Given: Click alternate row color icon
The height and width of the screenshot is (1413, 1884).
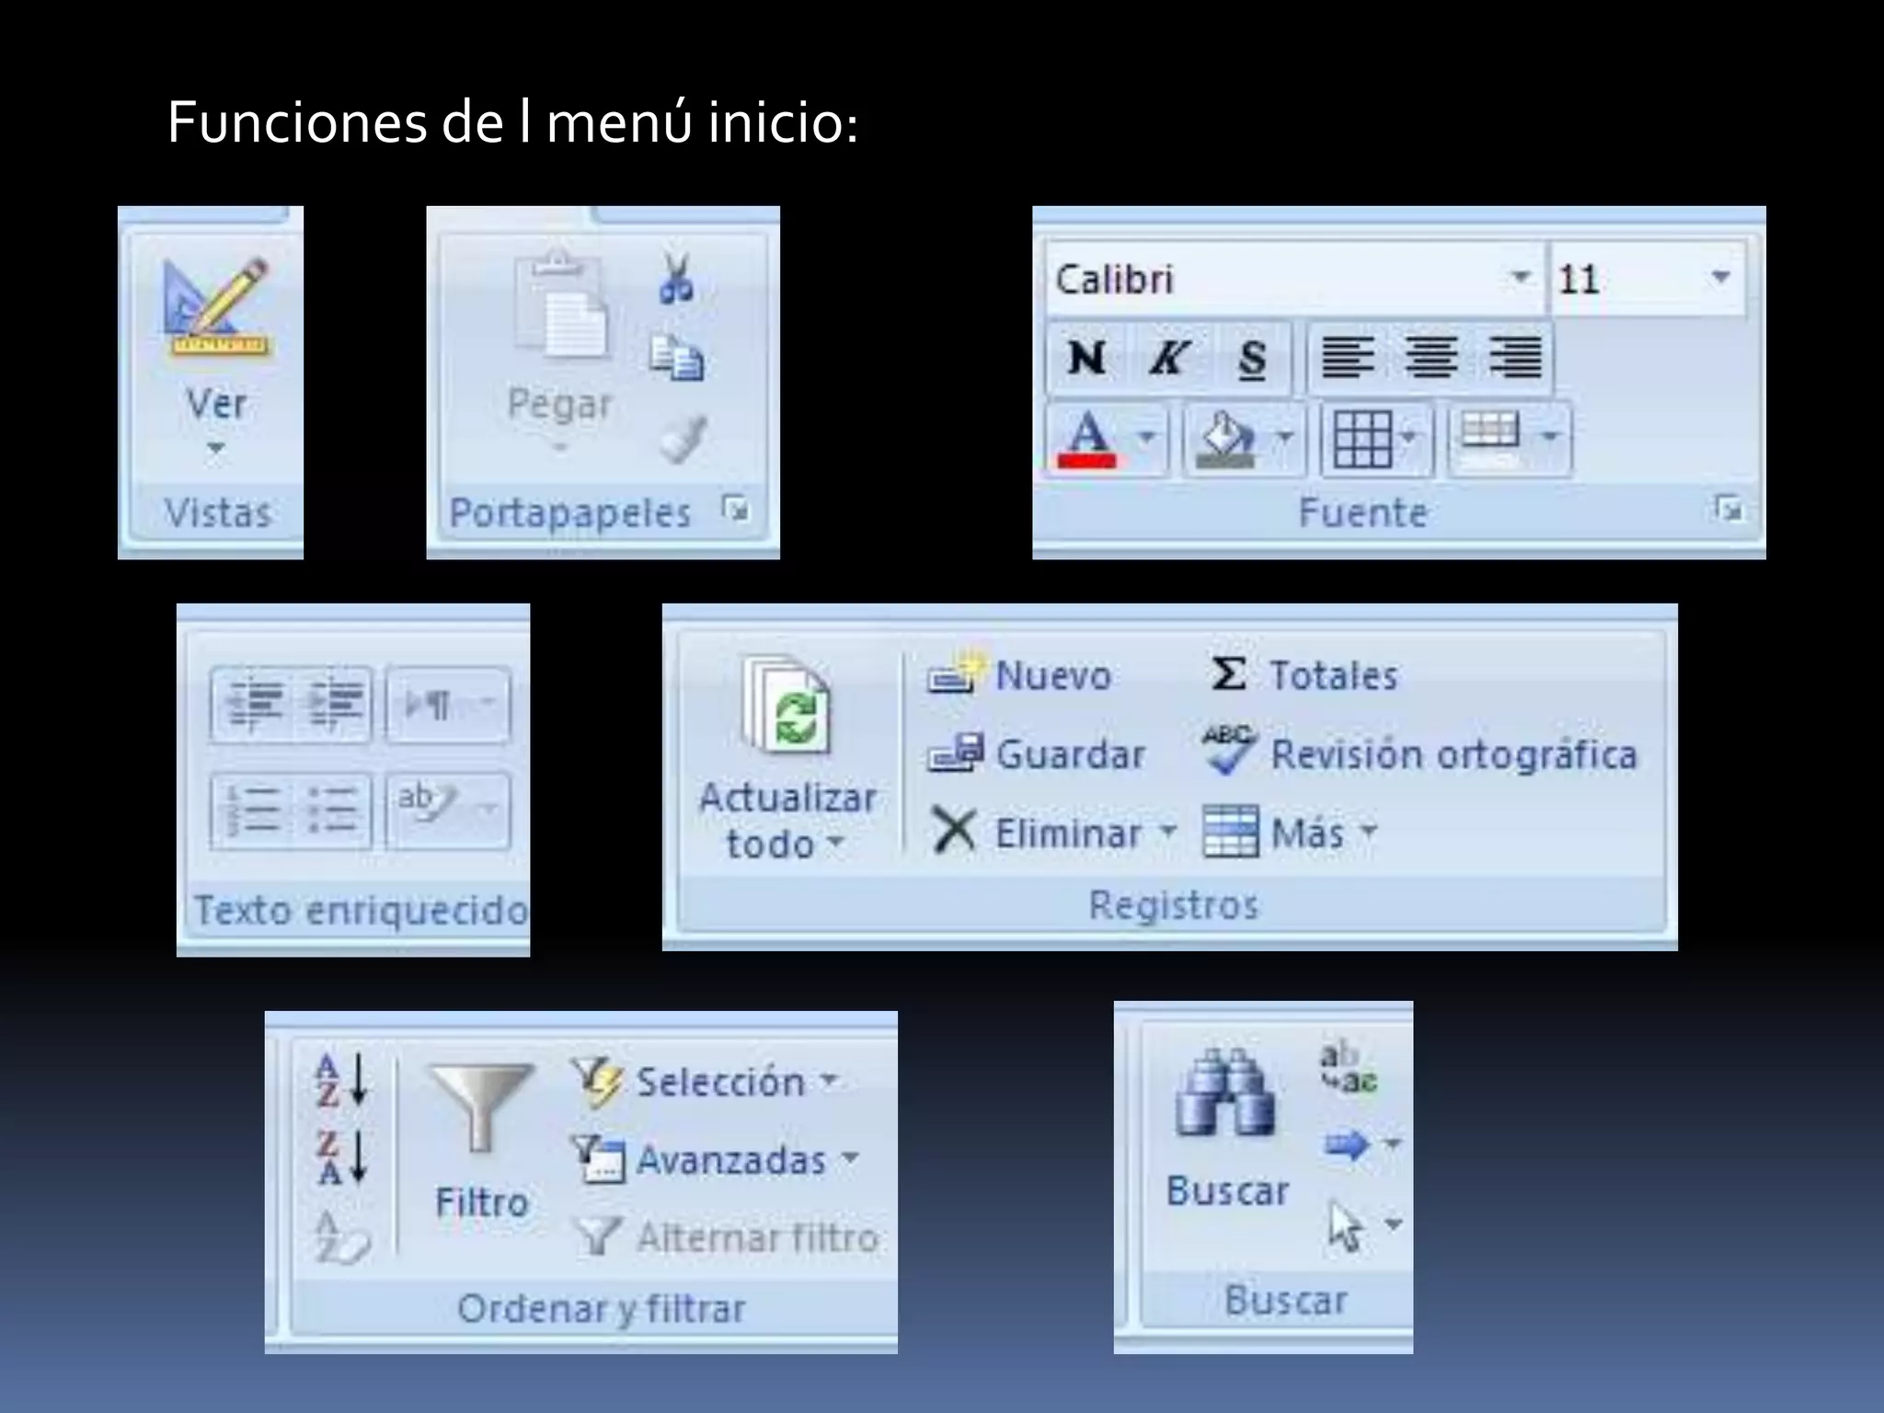Looking at the screenshot, I should (x=1490, y=439).
